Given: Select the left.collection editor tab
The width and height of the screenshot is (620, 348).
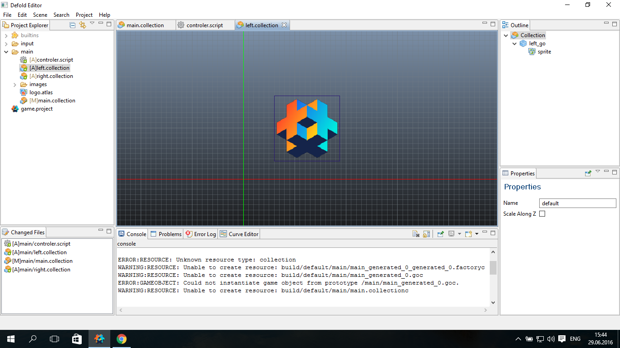Looking at the screenshot, I should point(262,25).
